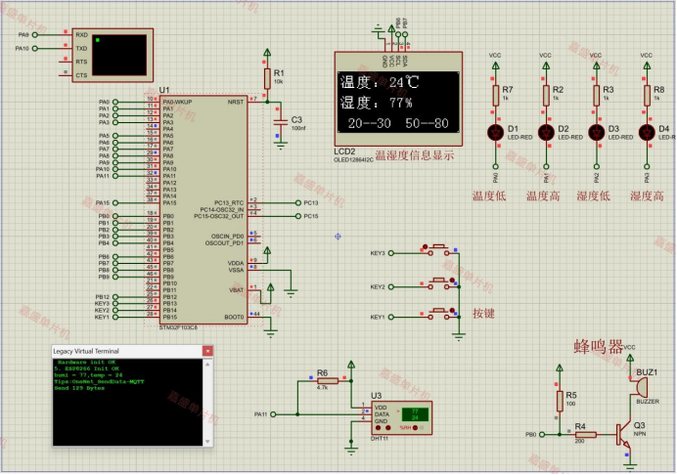
Task: Select resistor R4 200
Action: click(x=585, y=435)
